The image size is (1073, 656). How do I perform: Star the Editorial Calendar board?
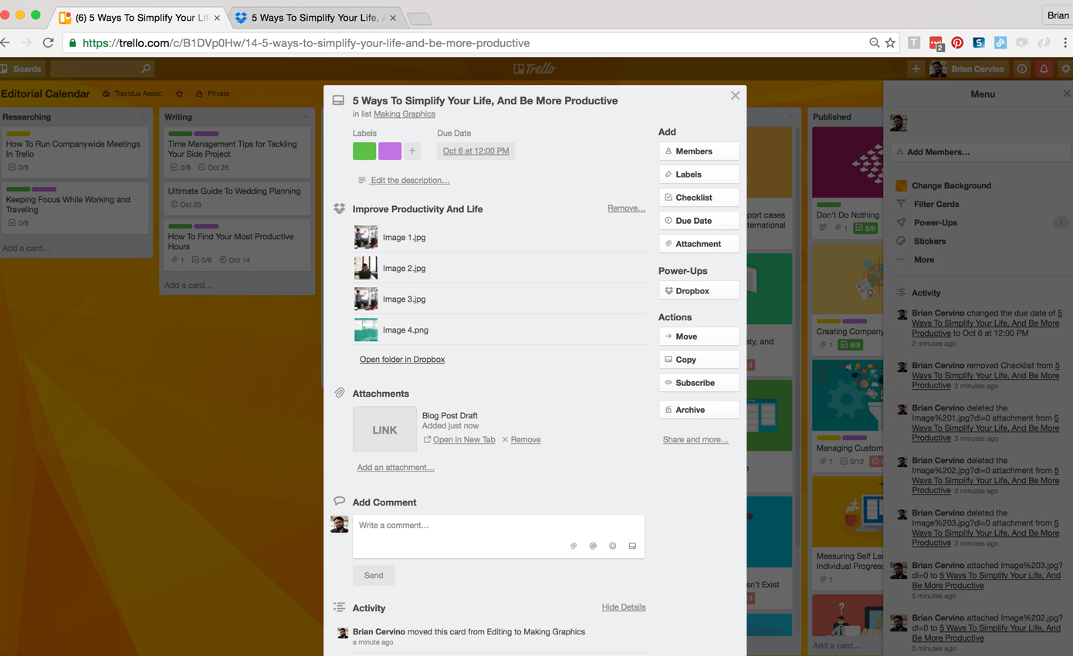(x=180, y=93)
